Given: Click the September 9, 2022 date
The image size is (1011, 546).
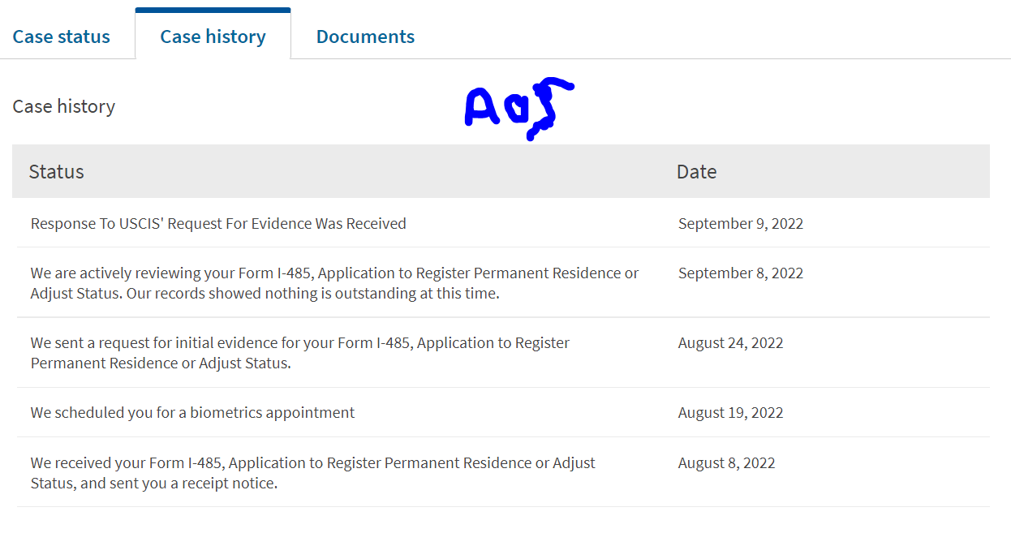Looking at the screenshot, I should (x=741, y=223).
